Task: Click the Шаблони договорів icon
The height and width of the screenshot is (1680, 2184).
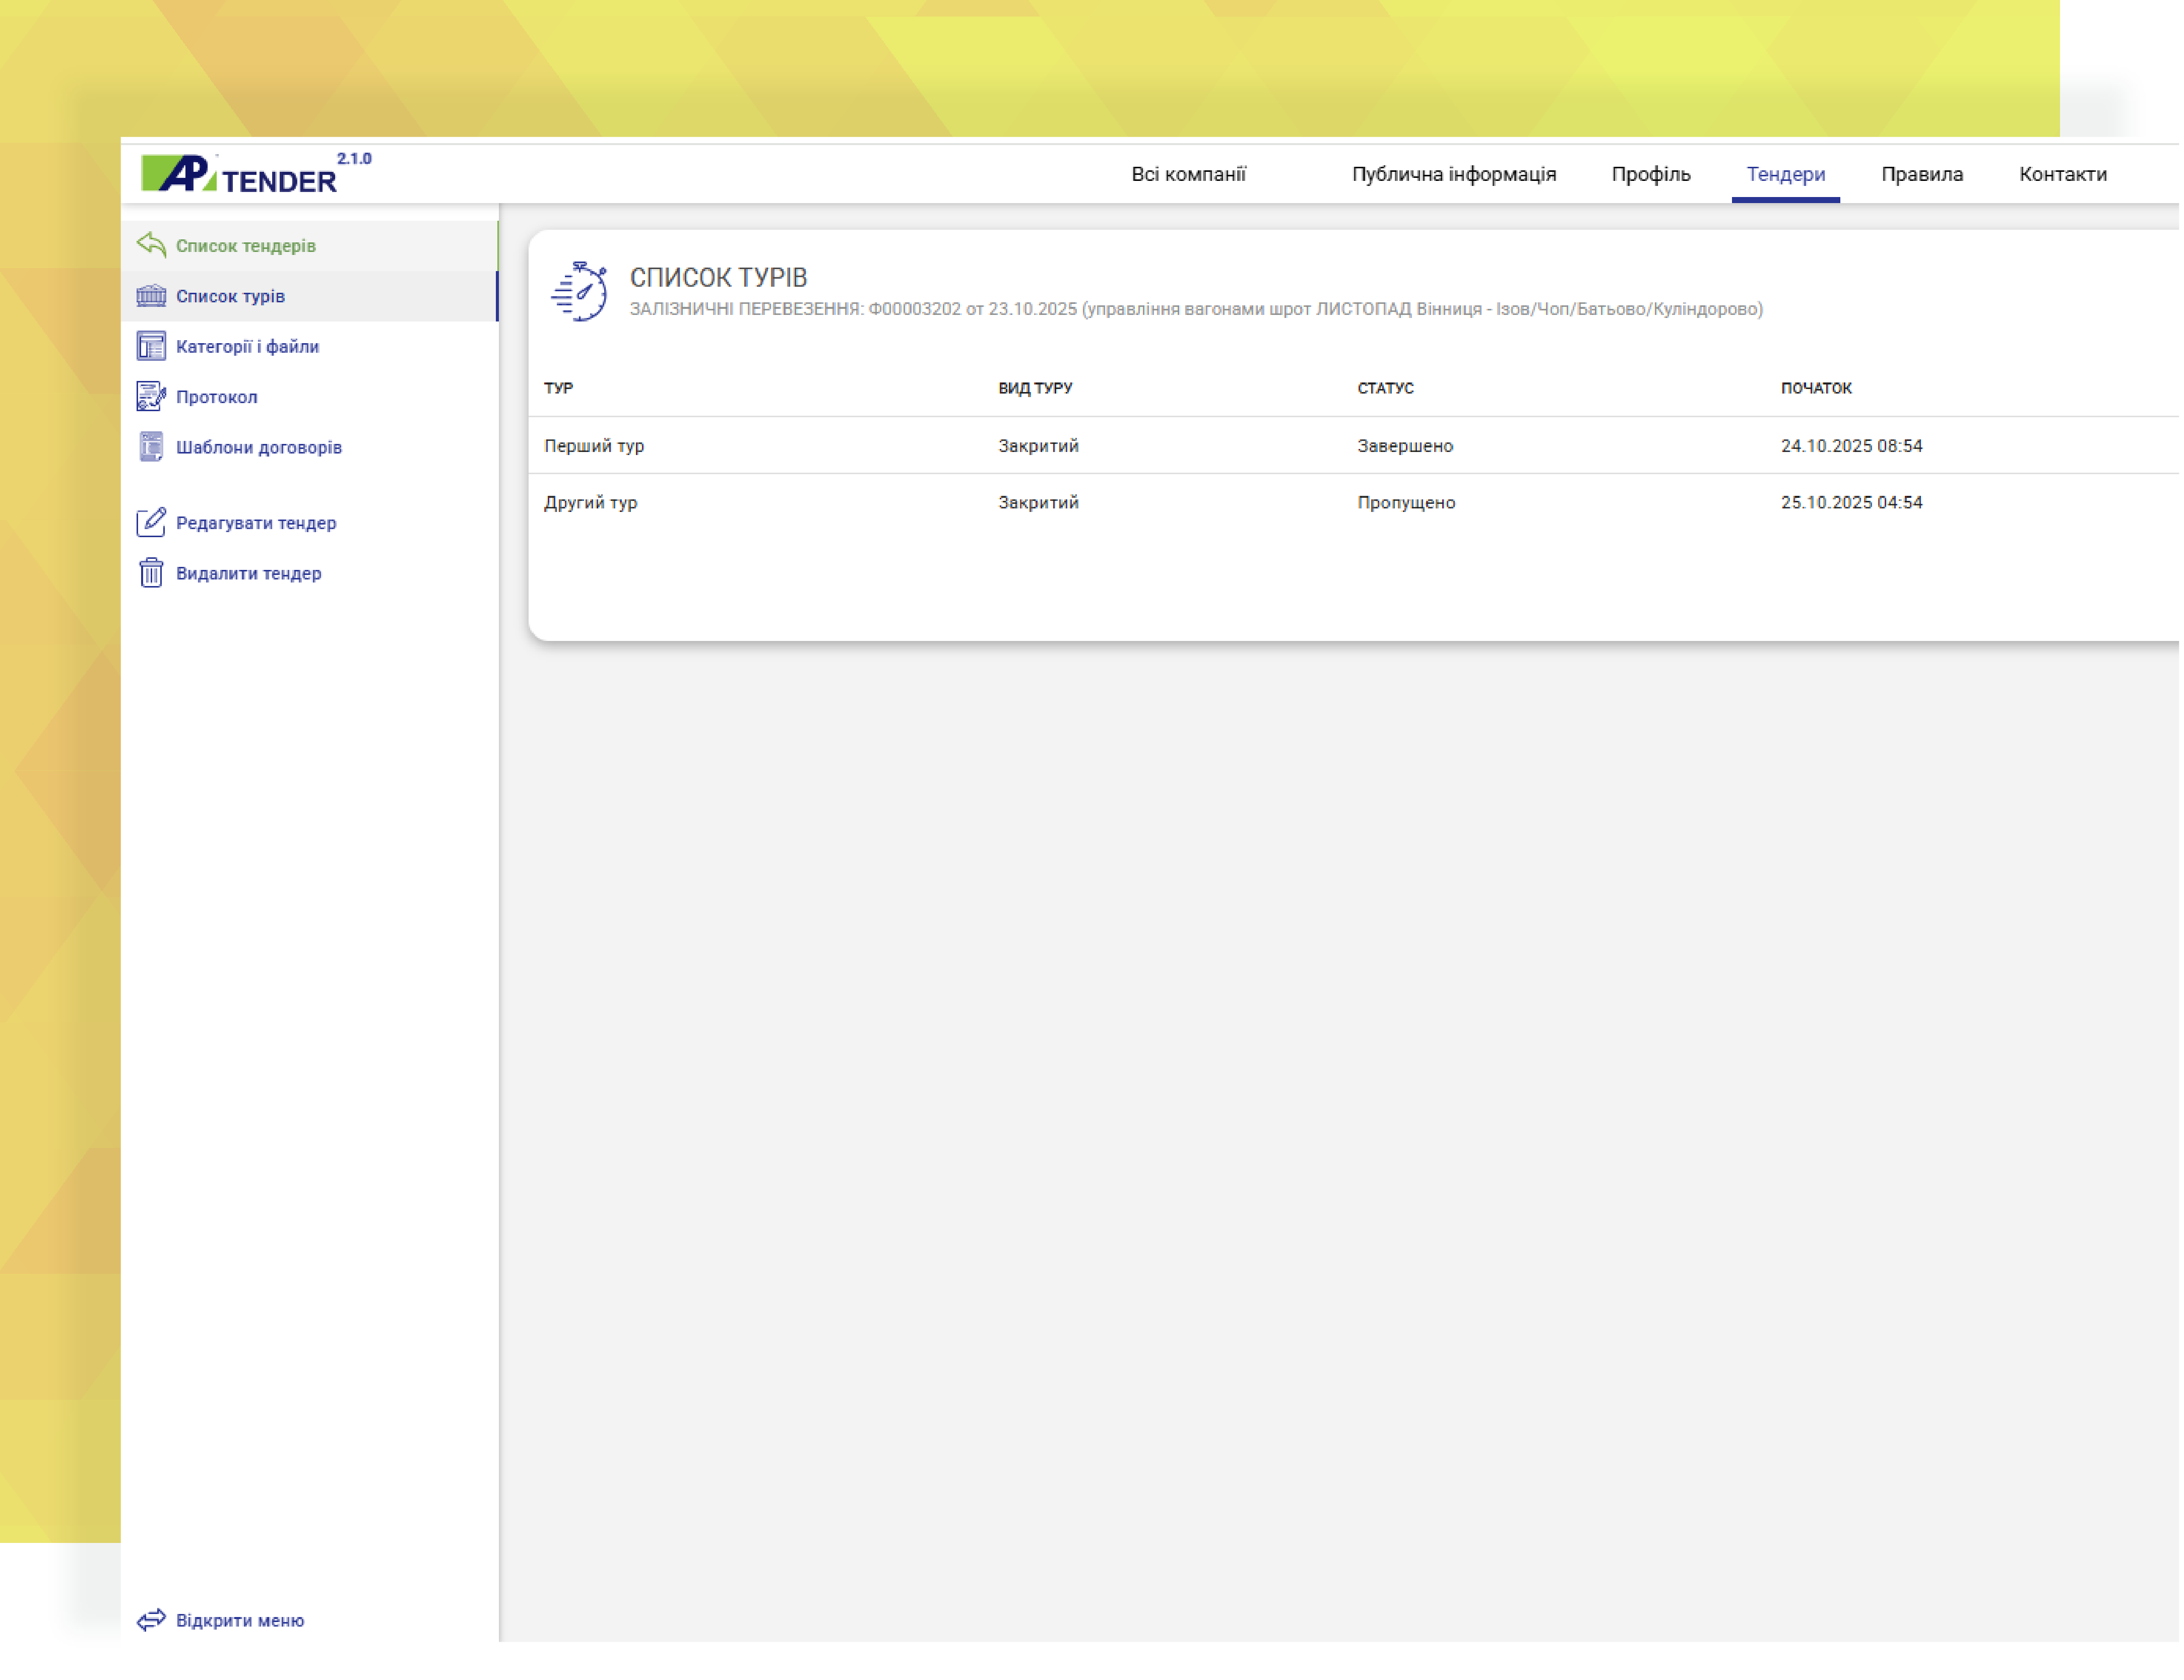Action: (151, 447)
